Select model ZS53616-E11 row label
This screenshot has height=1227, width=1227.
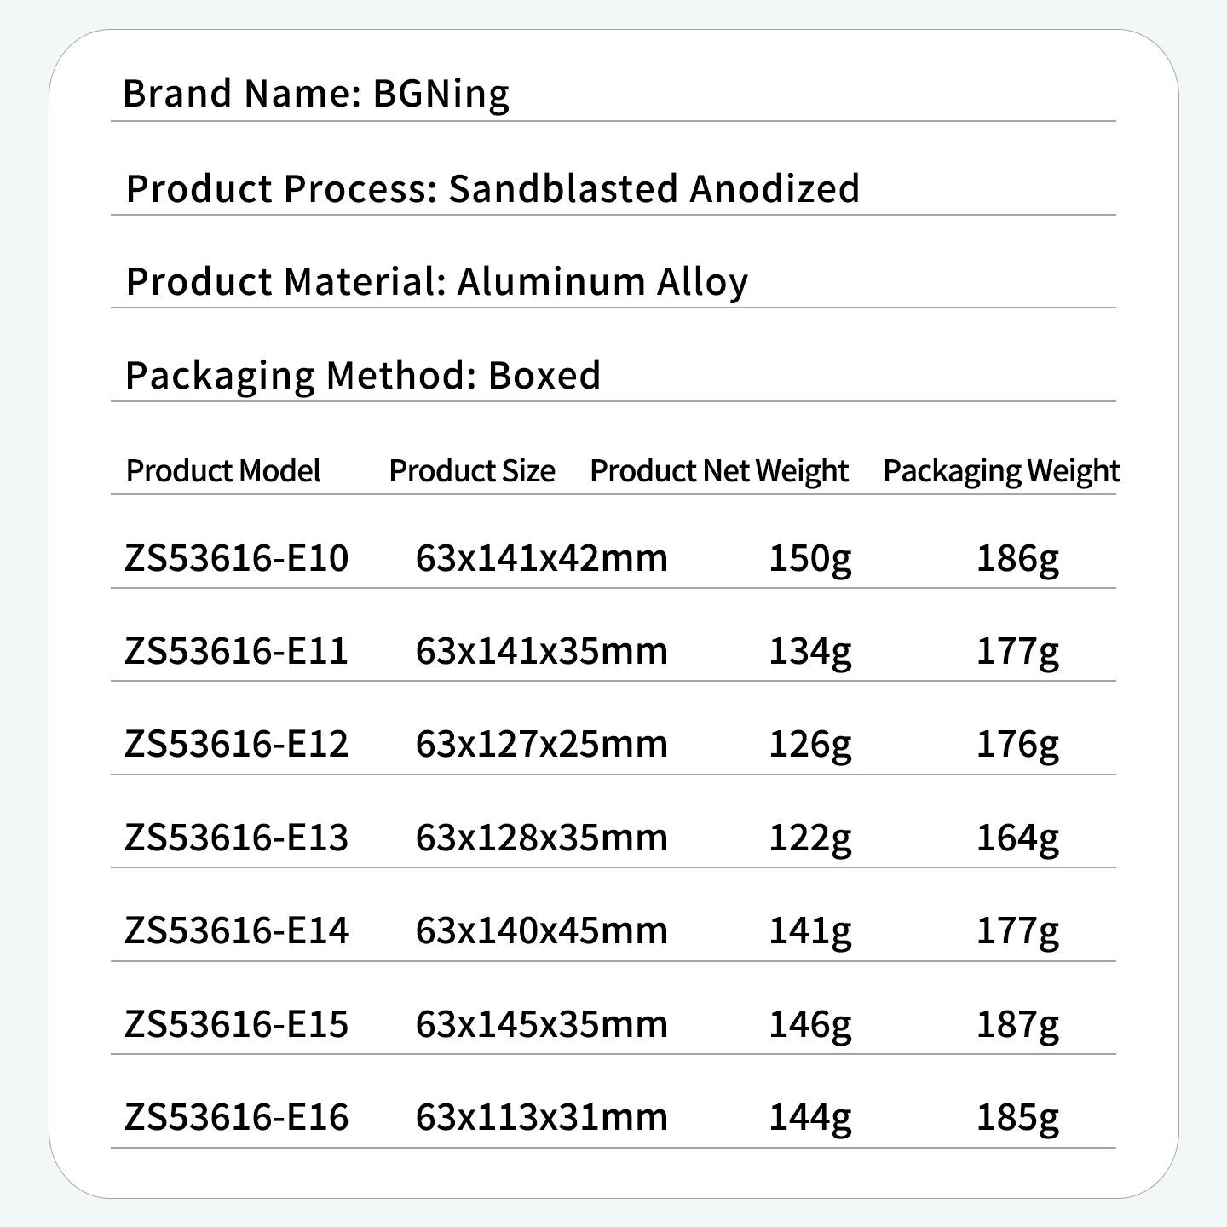(x=237, y=652)
